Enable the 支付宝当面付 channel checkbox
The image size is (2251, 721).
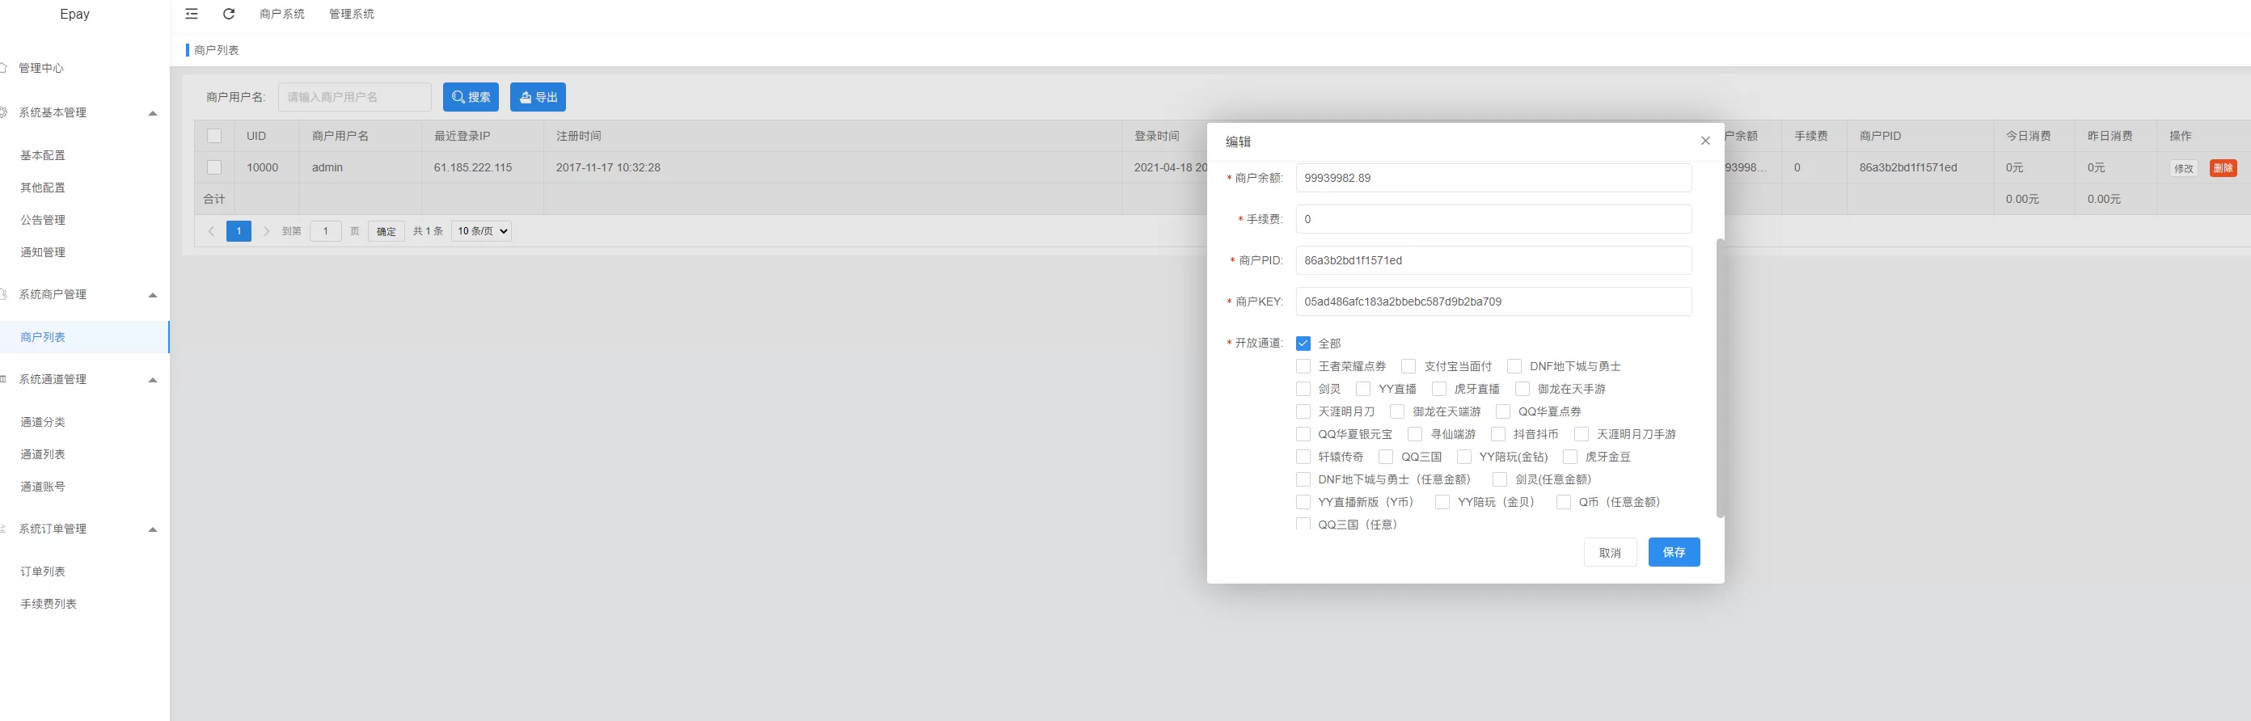pyautogui.click(x=1408, y=366)
